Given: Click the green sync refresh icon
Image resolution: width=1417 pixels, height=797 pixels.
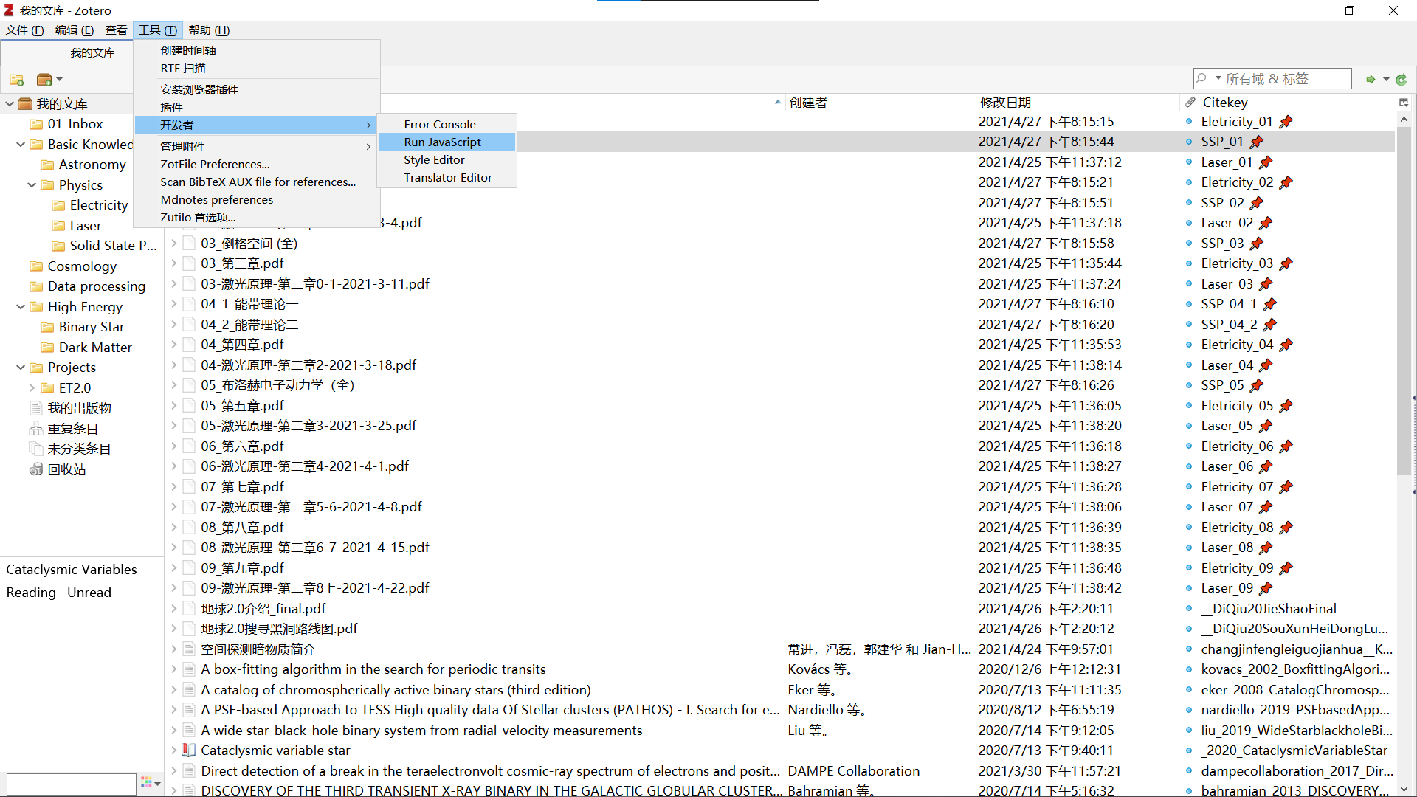Looking at the screenshot, I should [x=1401, y=80].
